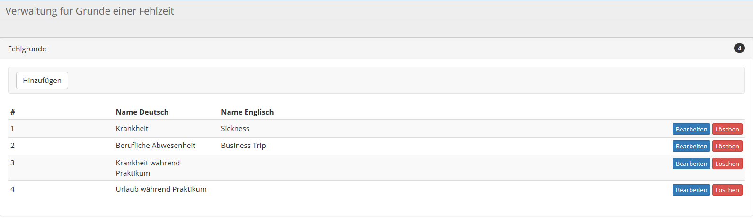Edit Urlaub während Praktikum row
This screenshot has width=753, height=221.
691,190
